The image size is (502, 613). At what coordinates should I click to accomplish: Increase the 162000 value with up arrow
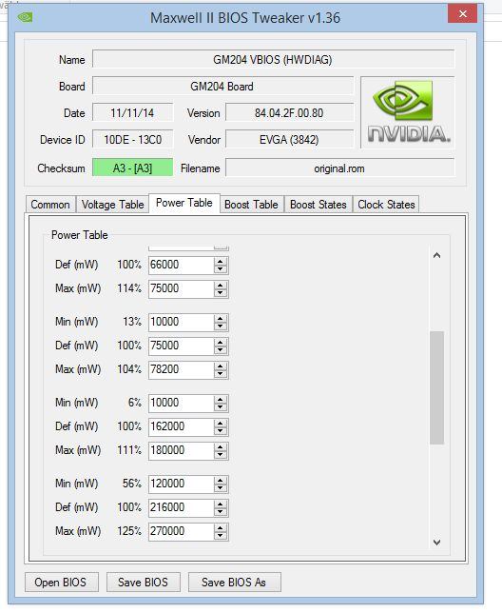(221, 423)
